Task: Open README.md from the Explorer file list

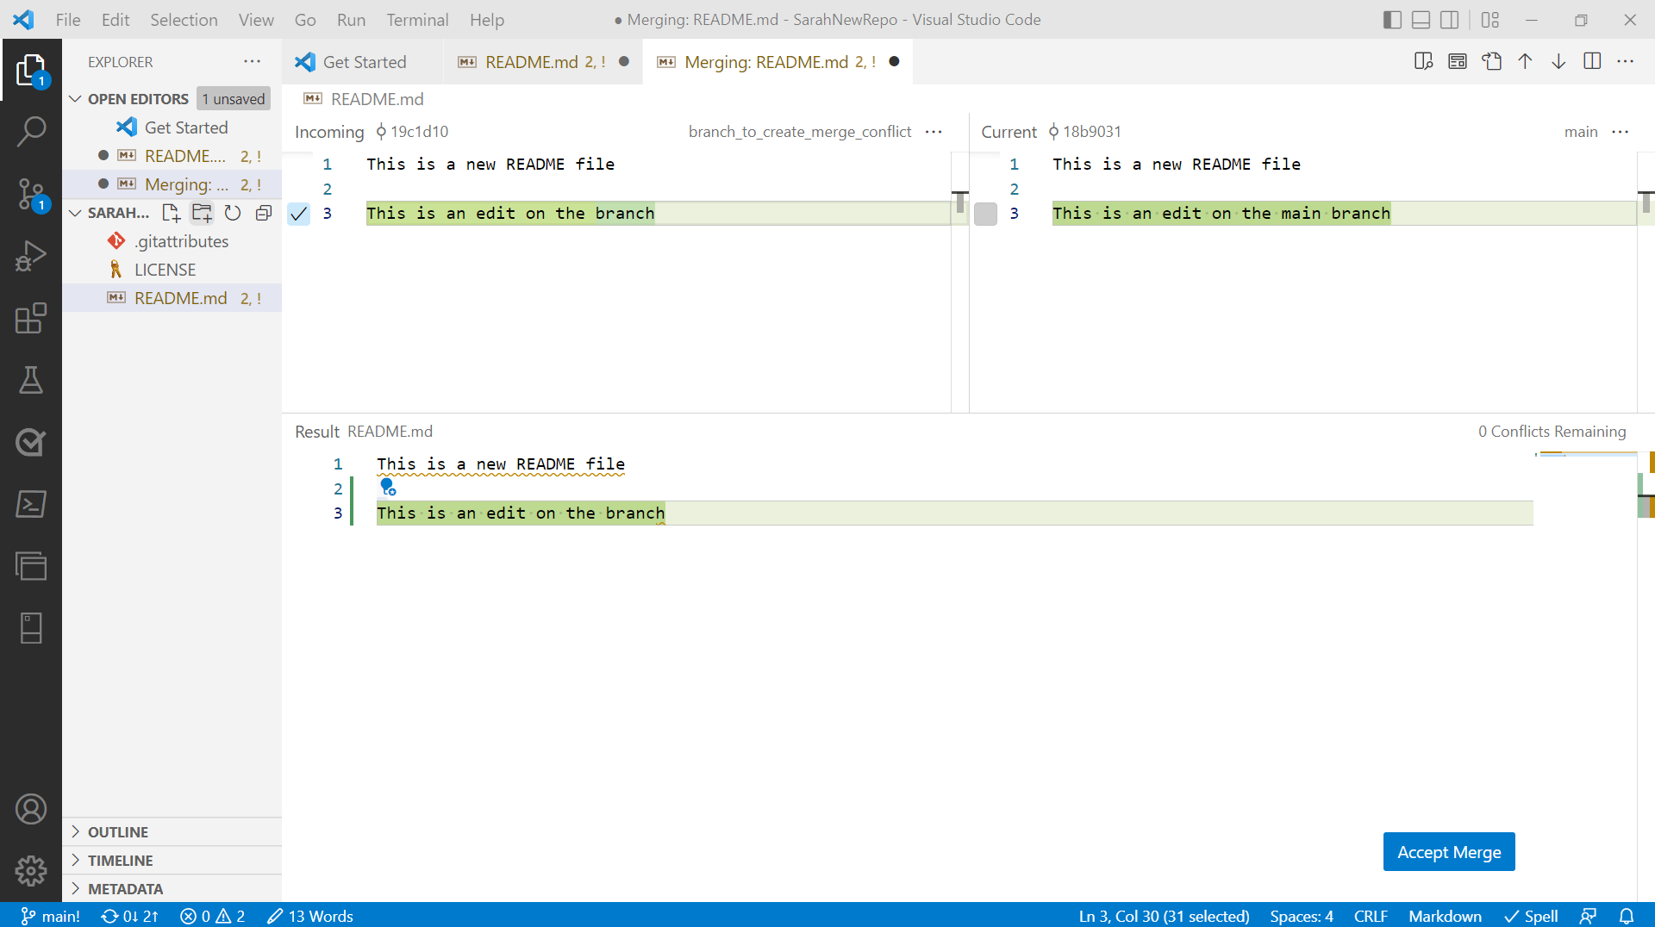Action: (x=178, y=297)
